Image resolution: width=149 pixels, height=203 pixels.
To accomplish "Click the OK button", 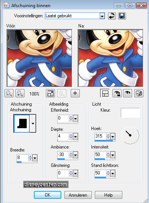I will tap(47, 195).
